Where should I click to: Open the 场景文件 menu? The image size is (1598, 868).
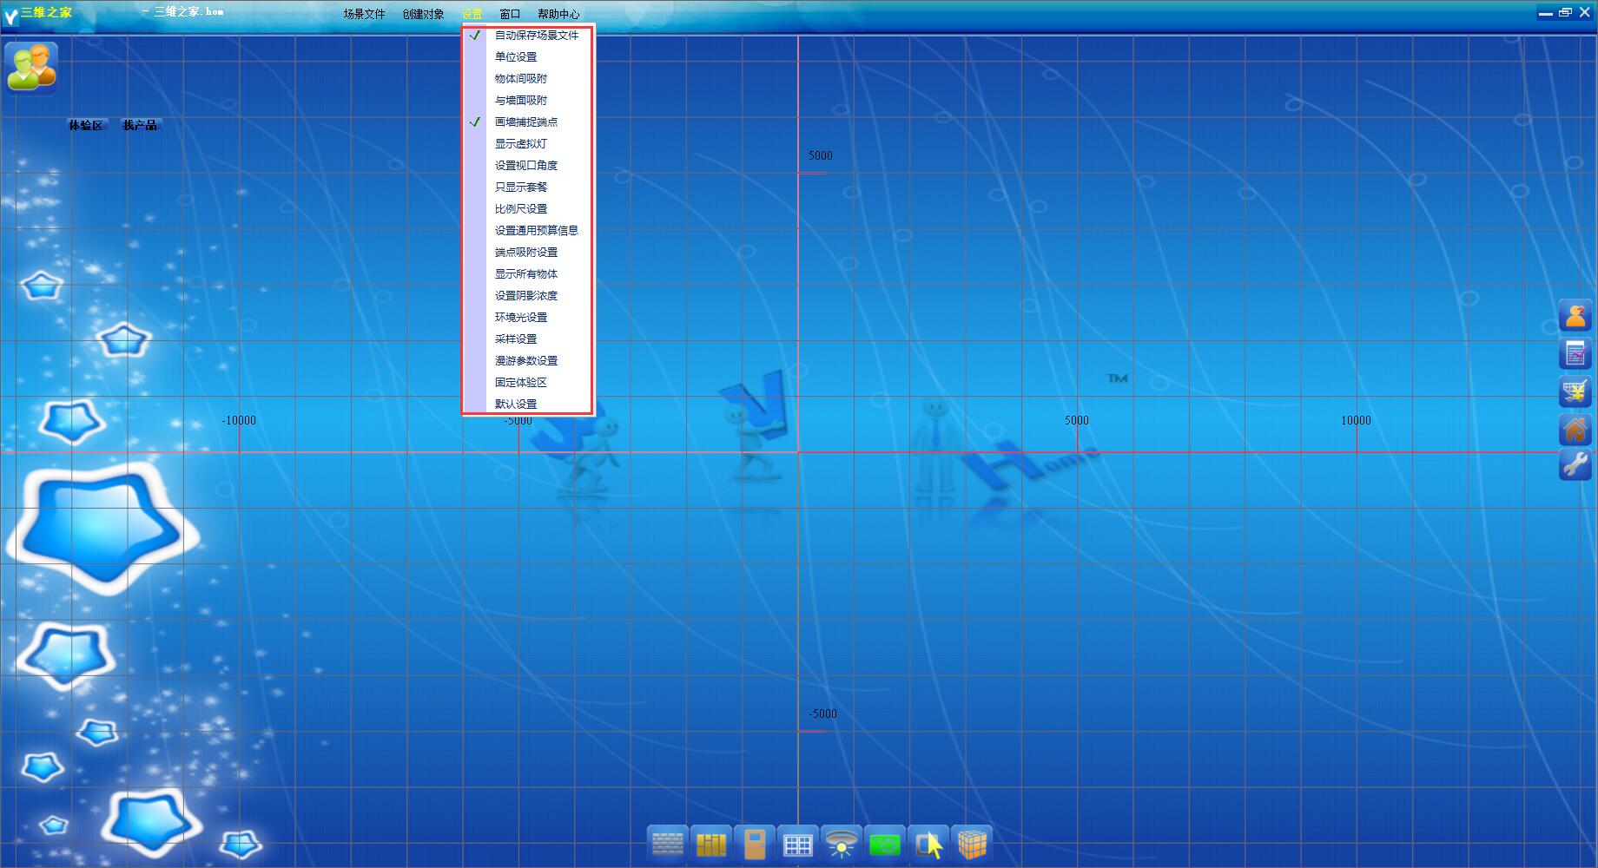364,14
